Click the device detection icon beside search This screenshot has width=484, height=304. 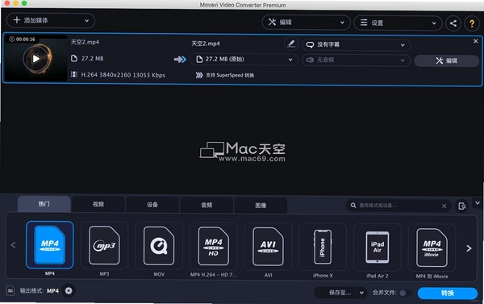click(x=462, y=206)
